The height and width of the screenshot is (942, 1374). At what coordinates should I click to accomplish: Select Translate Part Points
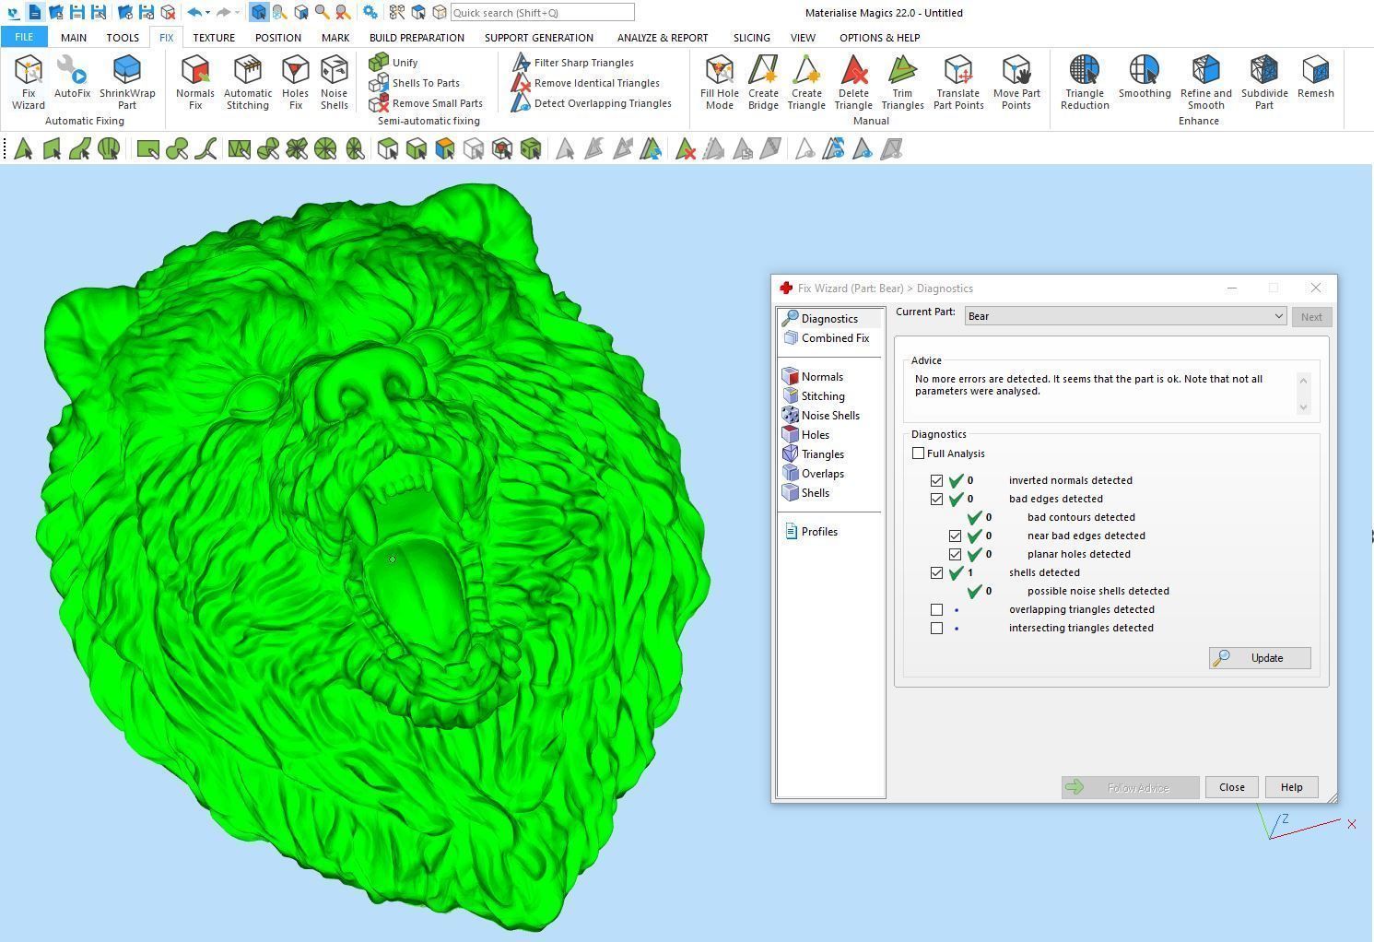point(958,82)
